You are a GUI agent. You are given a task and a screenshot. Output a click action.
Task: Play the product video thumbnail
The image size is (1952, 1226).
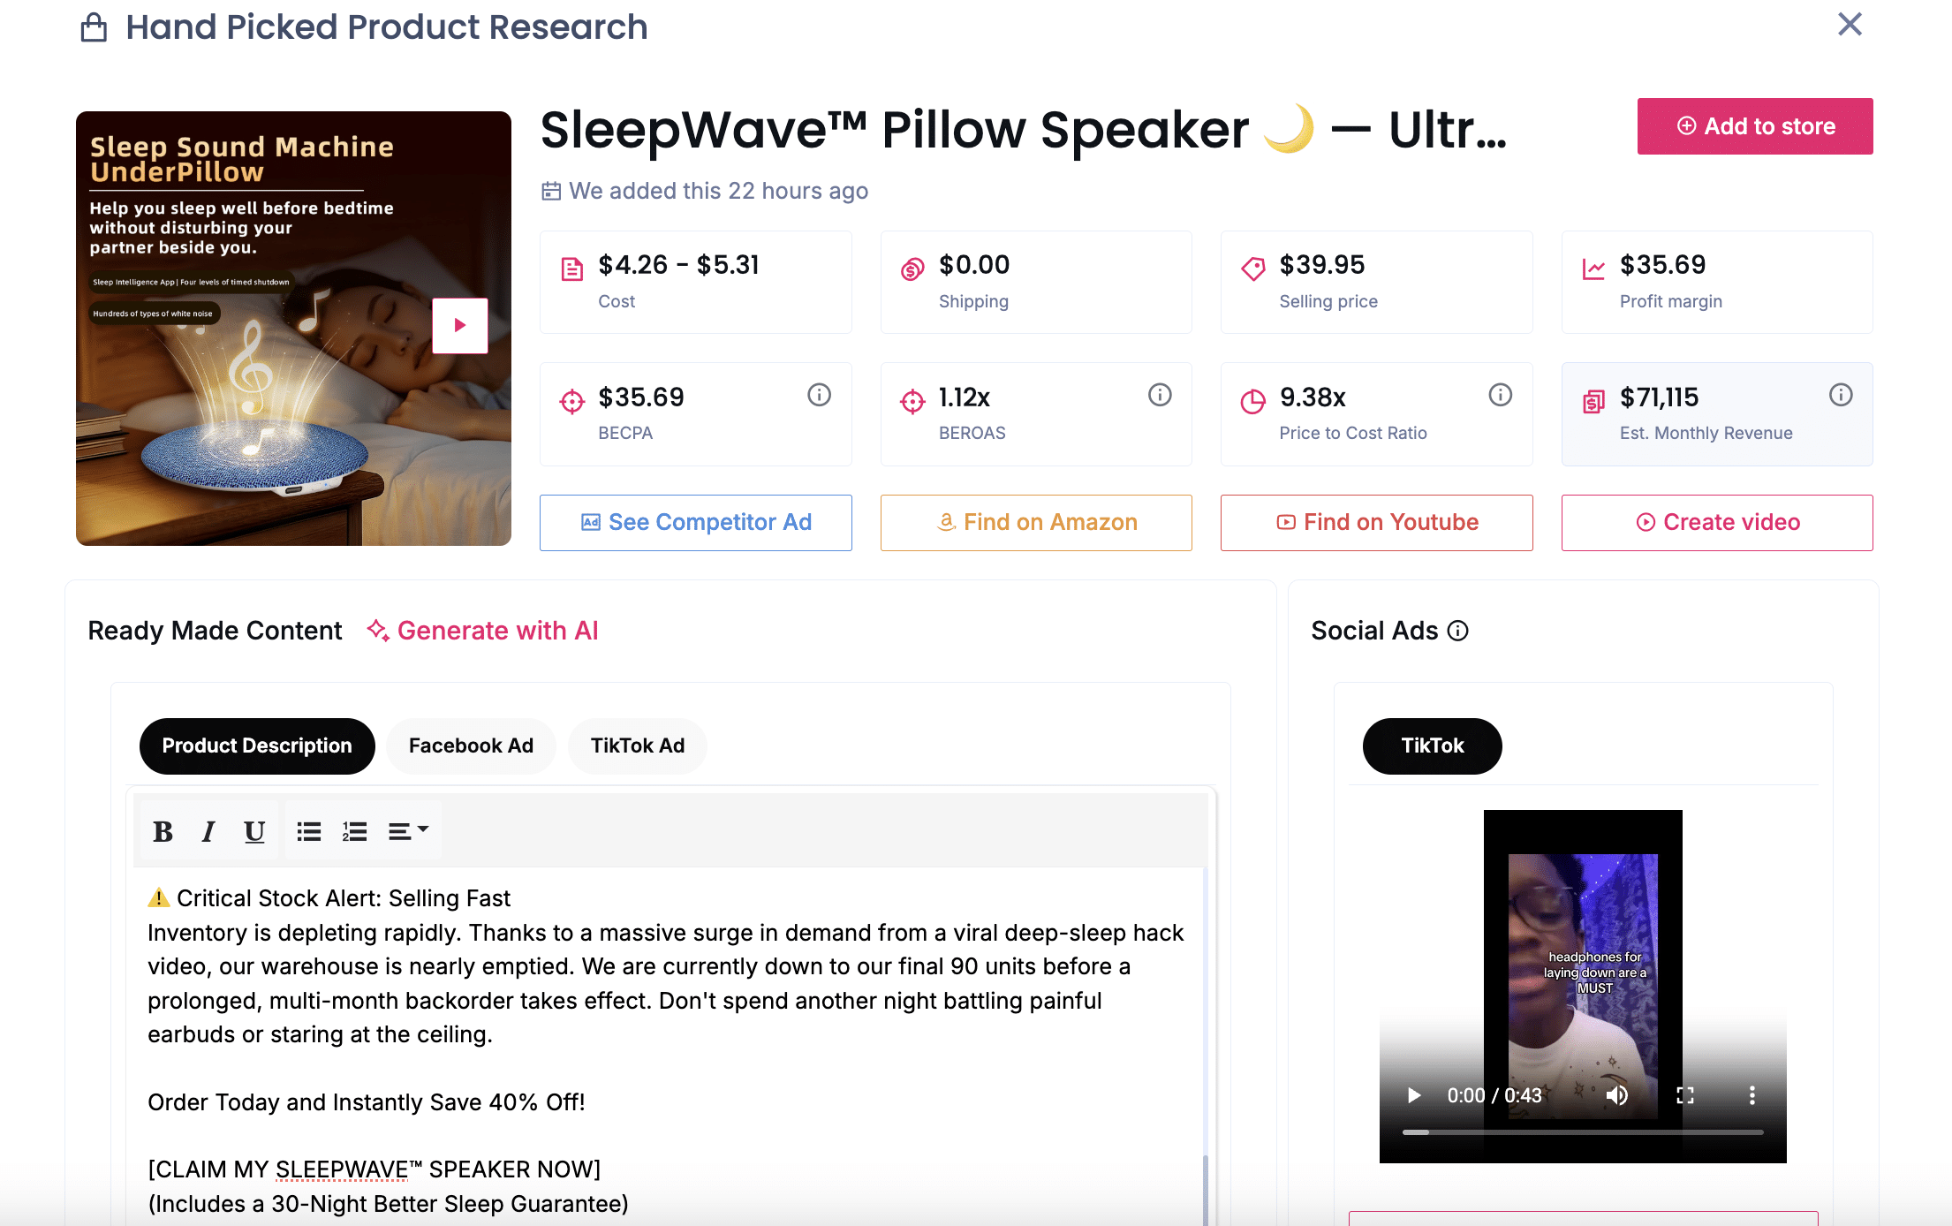[459, 325]
